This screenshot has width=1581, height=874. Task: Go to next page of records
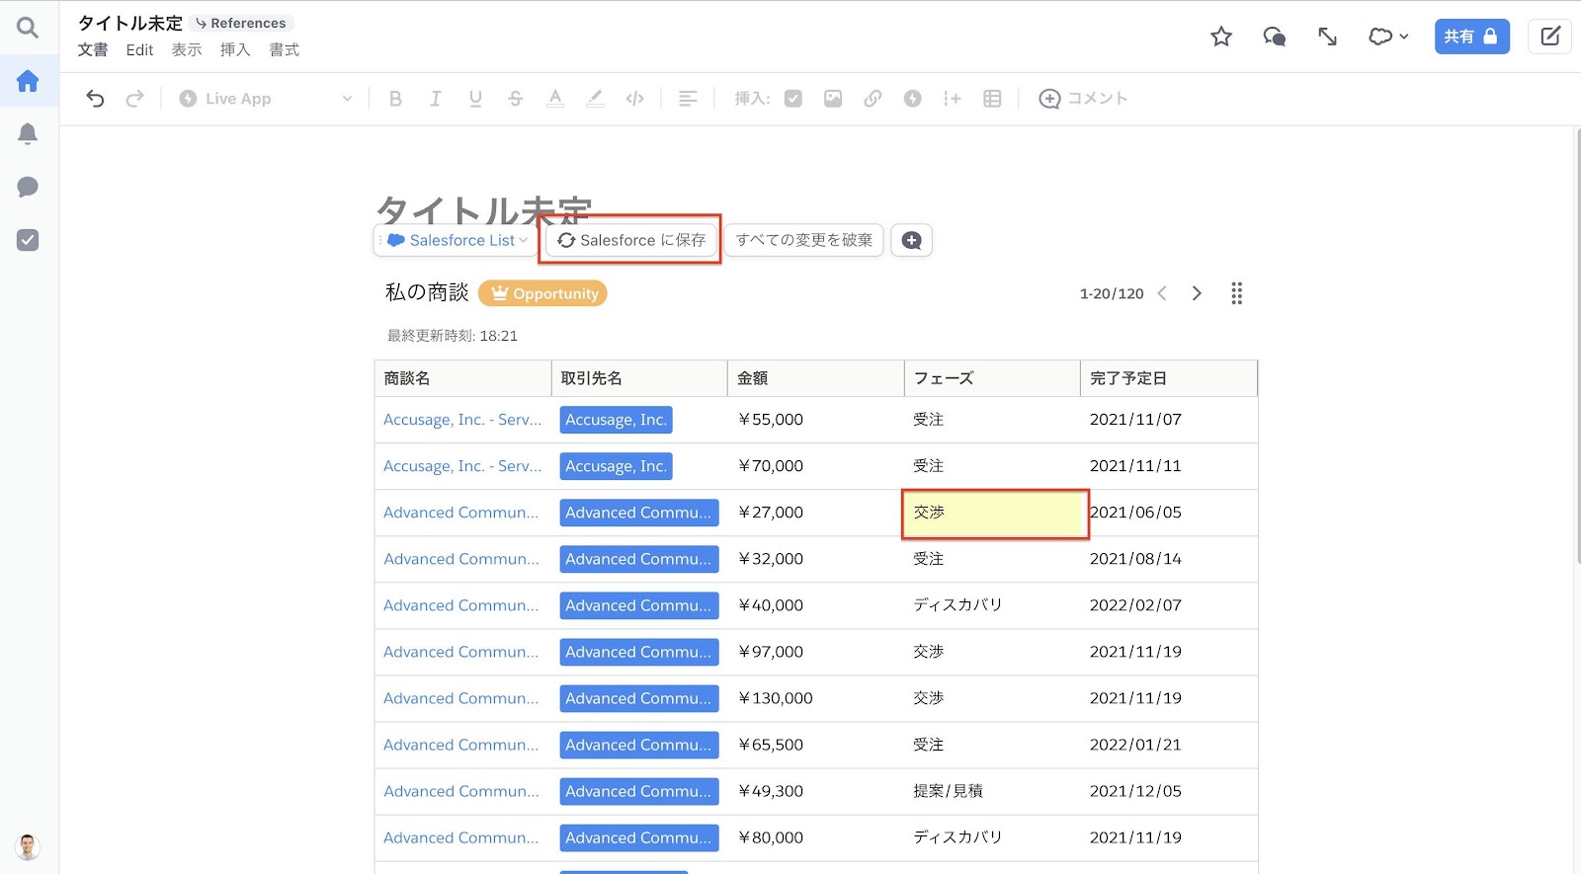point(1197,293)
